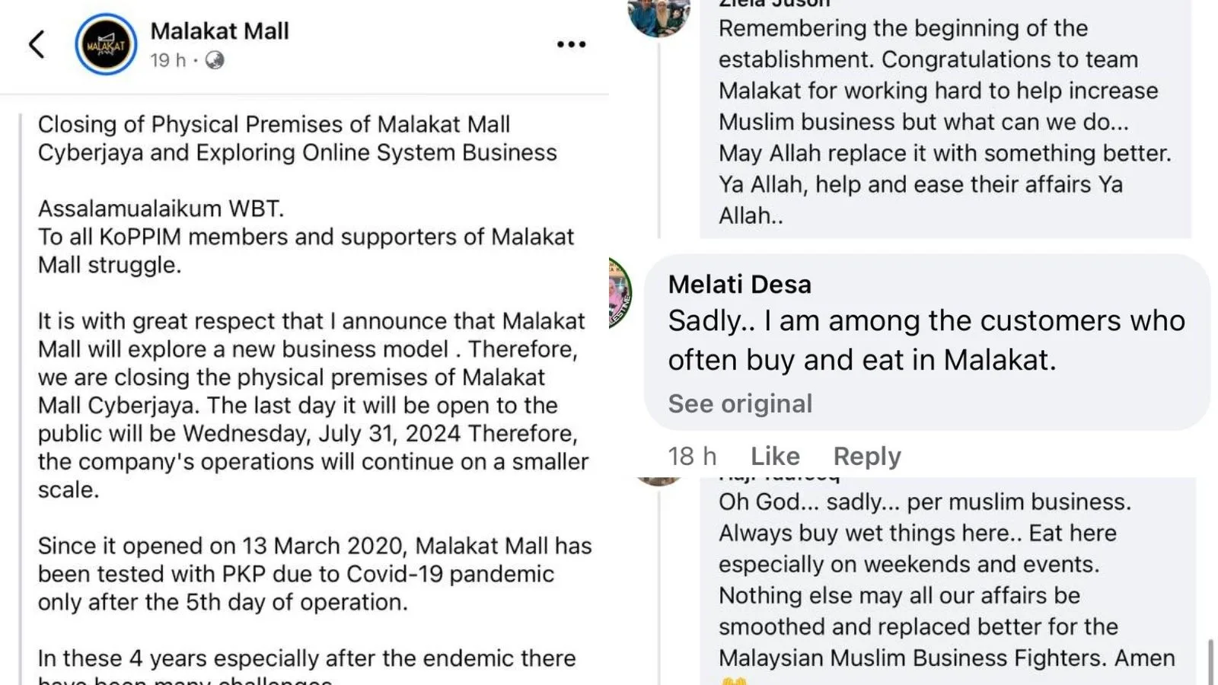
Task: Click the comments scrollbar on the right edge
Action: pos(1210,661)
